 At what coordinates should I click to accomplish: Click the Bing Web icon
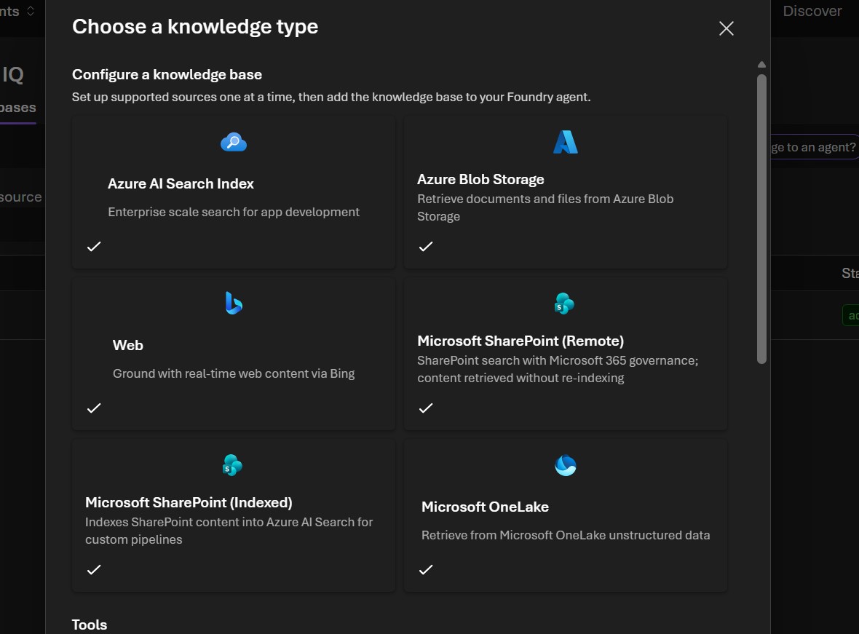234,303
